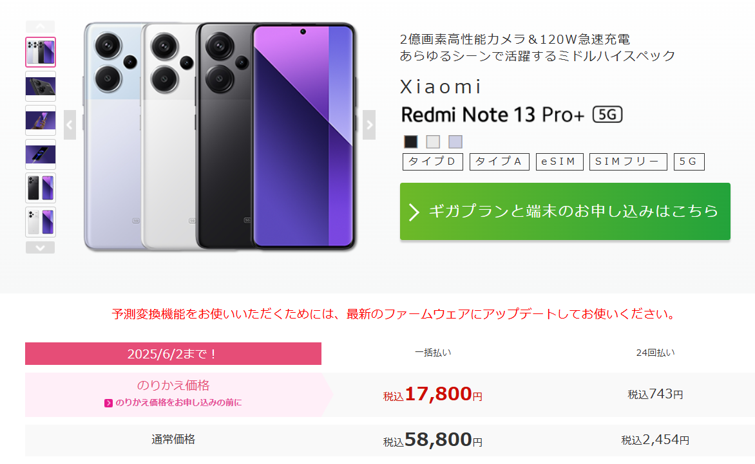This screenshot has height=464, width=755.
Task: Click the right arrow to view next image
Action: point(368,126)
